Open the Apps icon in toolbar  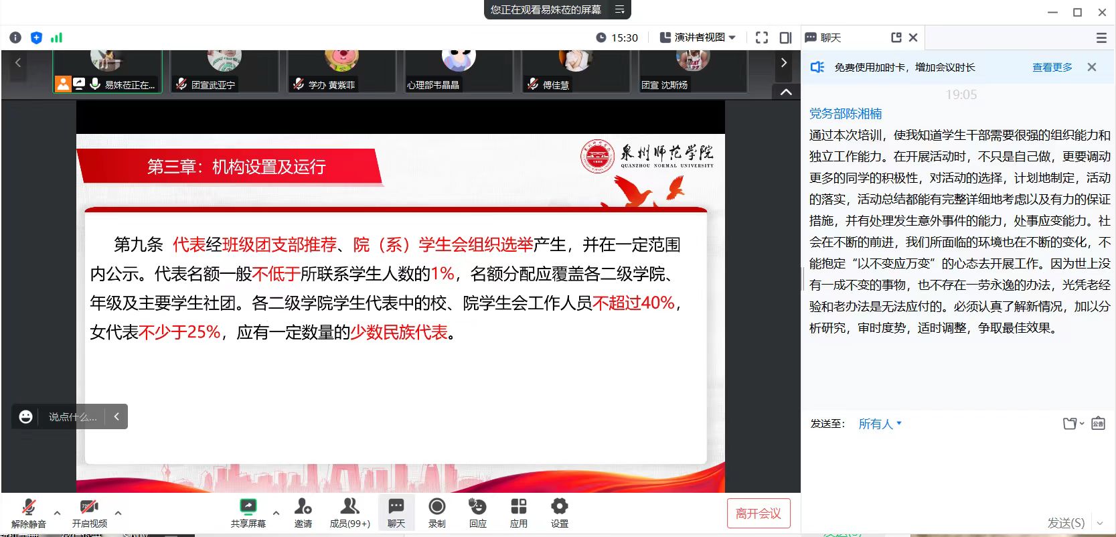(518, 512)
